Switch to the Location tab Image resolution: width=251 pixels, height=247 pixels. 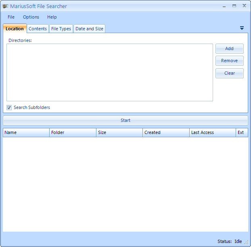tap(15, 29)
